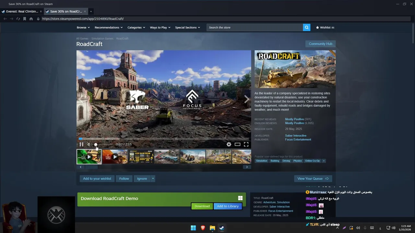Expand the Categories menu

136,28
